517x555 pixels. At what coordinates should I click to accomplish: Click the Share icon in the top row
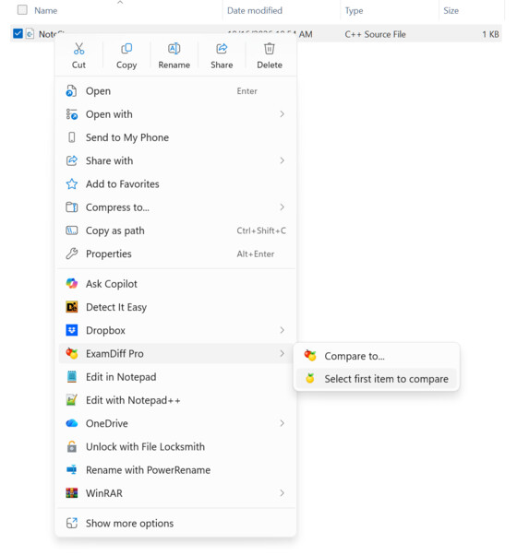click(222, 49)
